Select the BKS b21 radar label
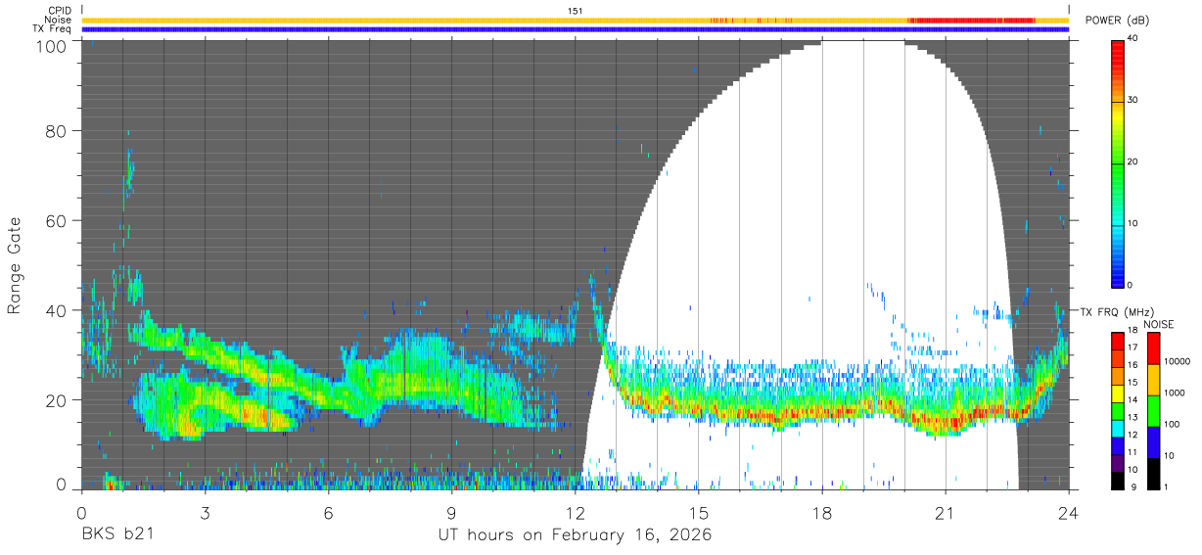The width and height of the screenshot is (1202, 555). tap(116, 535)
